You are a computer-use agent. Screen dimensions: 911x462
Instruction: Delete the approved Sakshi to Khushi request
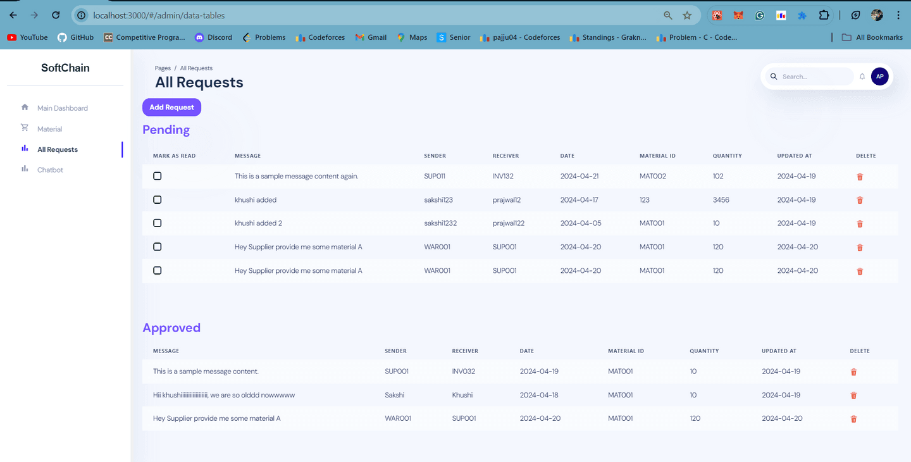pos(853,396)
